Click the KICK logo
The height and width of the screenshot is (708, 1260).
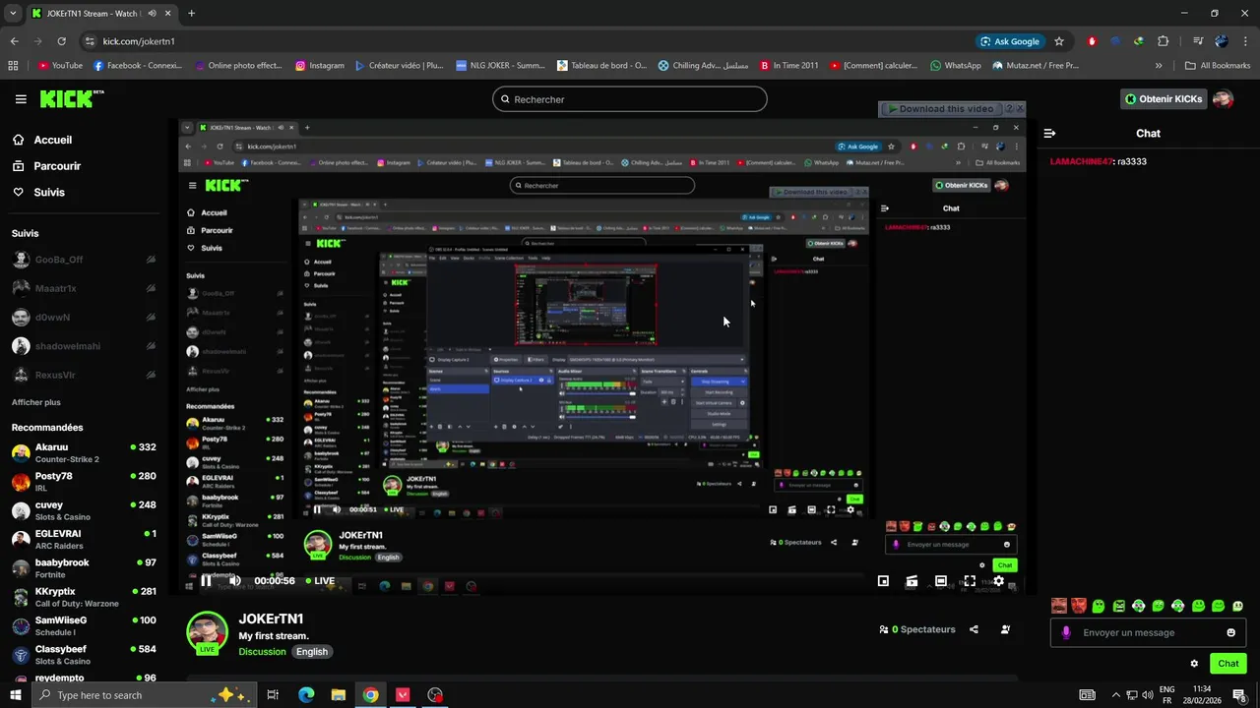point(71,99)
